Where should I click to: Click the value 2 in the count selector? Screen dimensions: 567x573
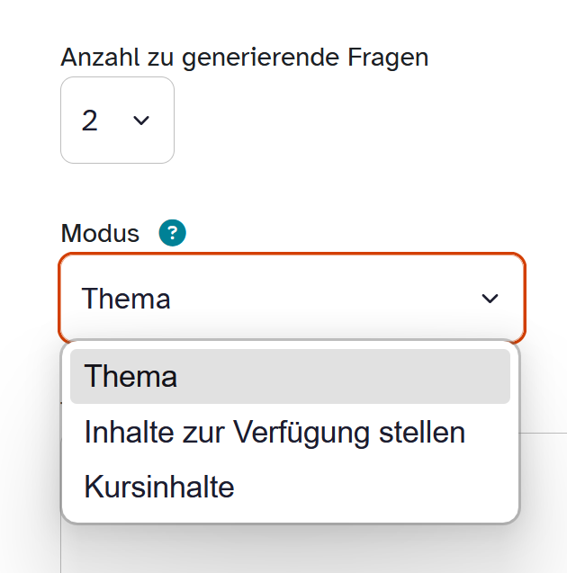[x=90, y=121]
